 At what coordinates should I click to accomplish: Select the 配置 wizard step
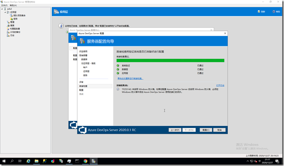pos(81,90)
